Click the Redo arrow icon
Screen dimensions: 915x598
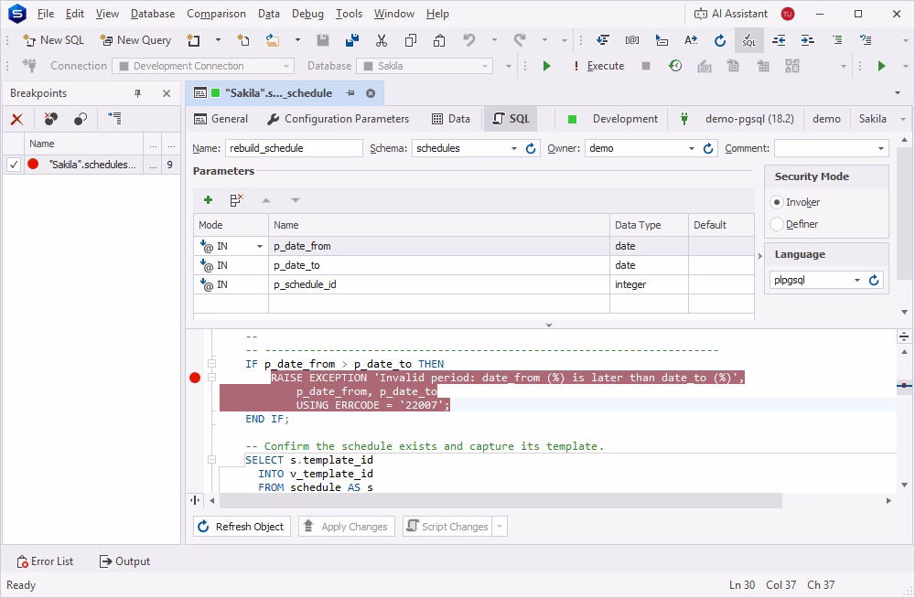click(520, 40)
